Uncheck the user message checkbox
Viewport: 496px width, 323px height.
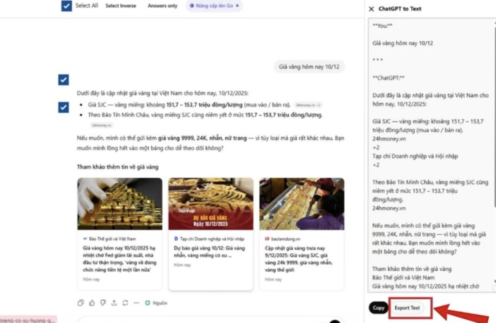(63, 79)
